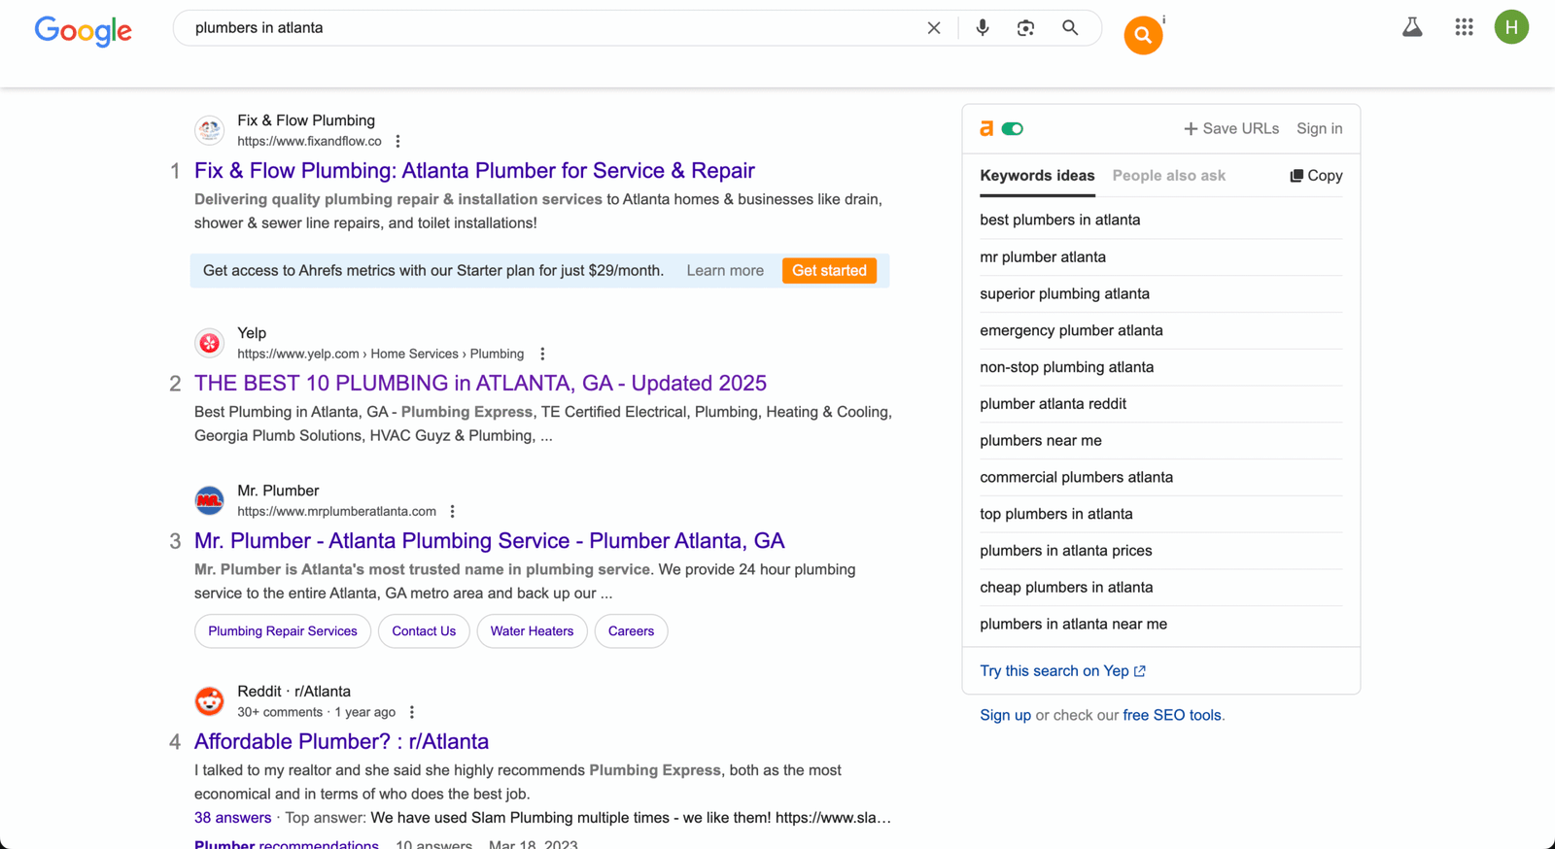Click Fix & Flow Plumbing favicon
The height and width of the screenshot is (849, 1555).
tap(209, 130)
